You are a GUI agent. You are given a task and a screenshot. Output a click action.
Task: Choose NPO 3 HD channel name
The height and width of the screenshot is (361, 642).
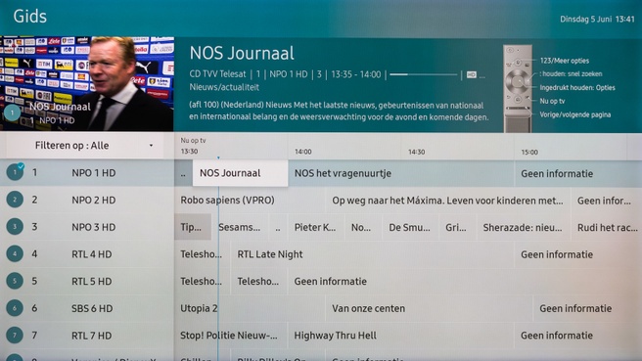(x=93, y=227)
